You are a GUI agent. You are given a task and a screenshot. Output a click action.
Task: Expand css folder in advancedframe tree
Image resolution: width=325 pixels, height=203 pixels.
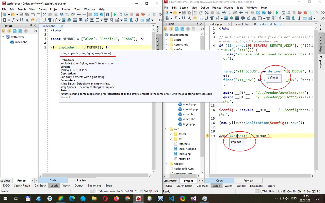pos(171,139)
